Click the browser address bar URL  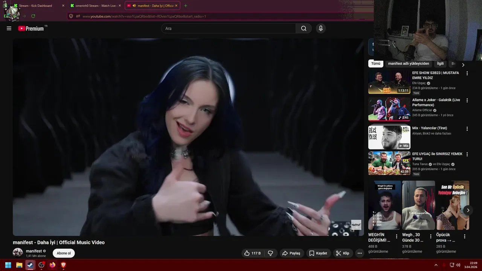[144, 16]
